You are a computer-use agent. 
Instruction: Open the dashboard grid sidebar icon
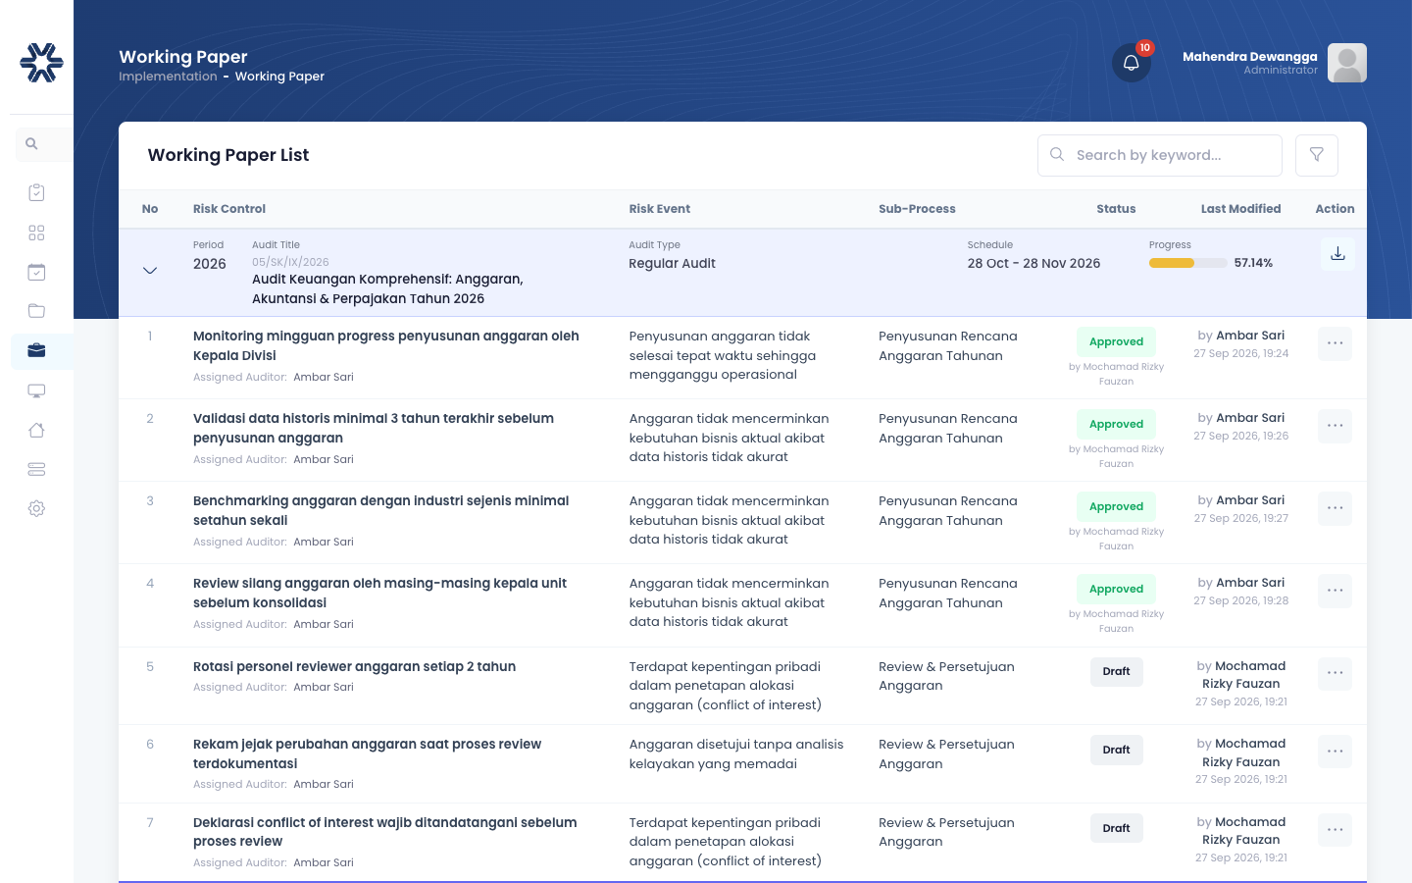[36, 233]
